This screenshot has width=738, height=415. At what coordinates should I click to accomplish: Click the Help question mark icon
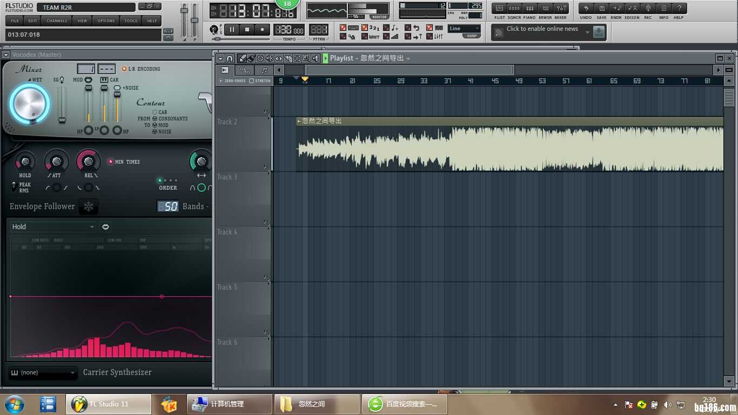pyautogui.click(x=679, y=8)
